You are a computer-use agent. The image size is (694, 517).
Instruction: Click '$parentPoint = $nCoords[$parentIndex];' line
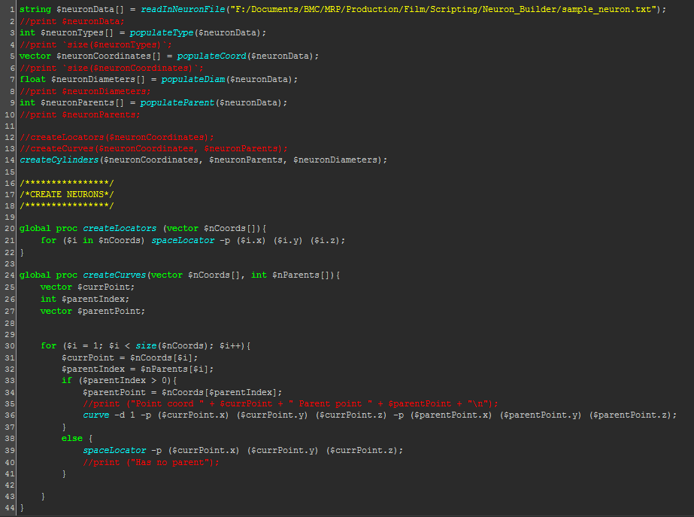click(183, 393)
